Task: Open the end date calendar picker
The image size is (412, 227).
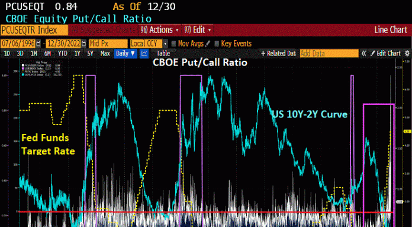Action: (x=84, y=44)
